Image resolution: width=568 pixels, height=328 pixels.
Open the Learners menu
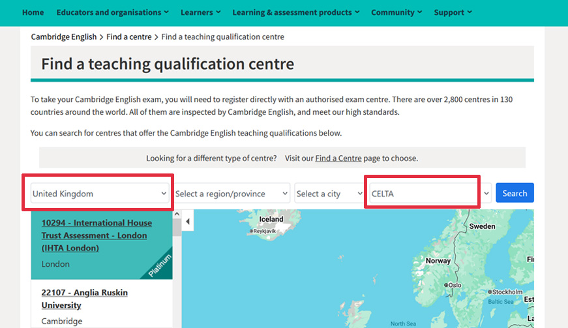coord(200,12)
